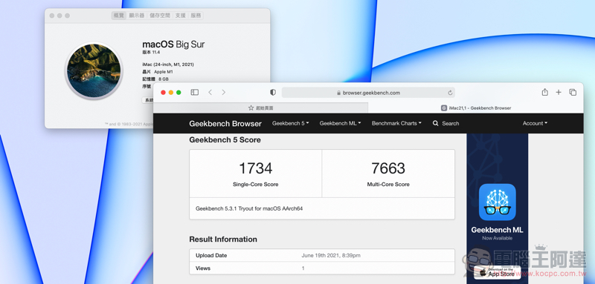Select the iMac21,1 Geekbench Browser tab
595x284 pixels.
click(476, 108)
